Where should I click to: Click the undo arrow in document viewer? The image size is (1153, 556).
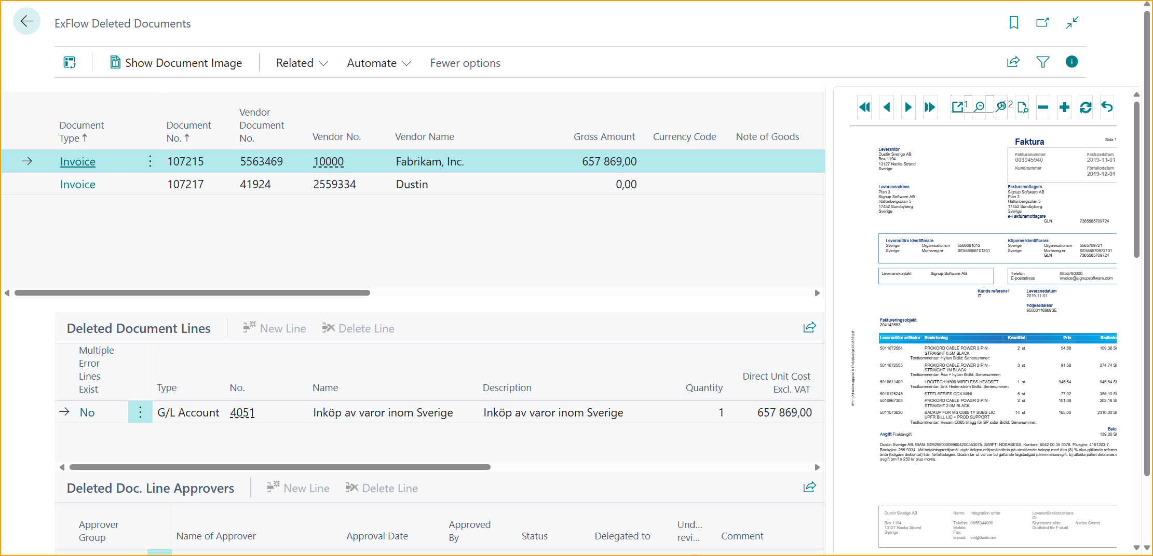[1107, 107]
